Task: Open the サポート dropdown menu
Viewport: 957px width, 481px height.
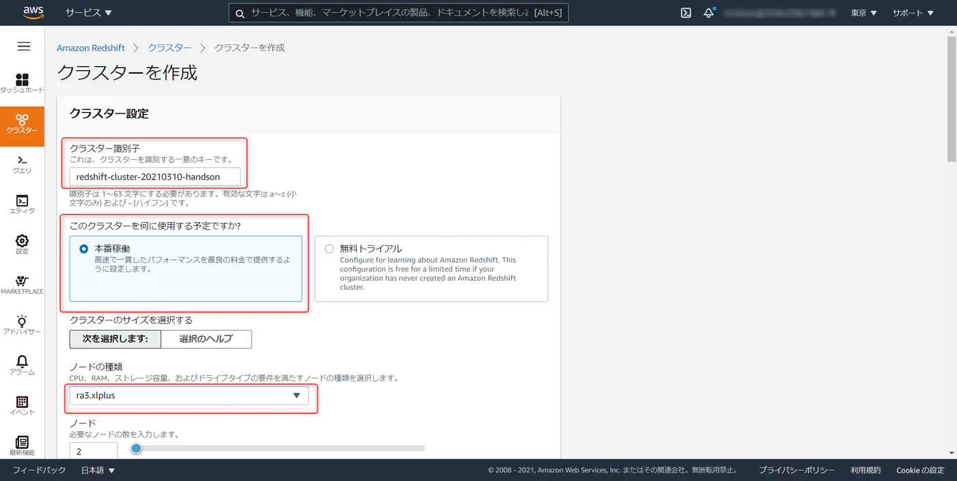Action: tap(913, 13)
